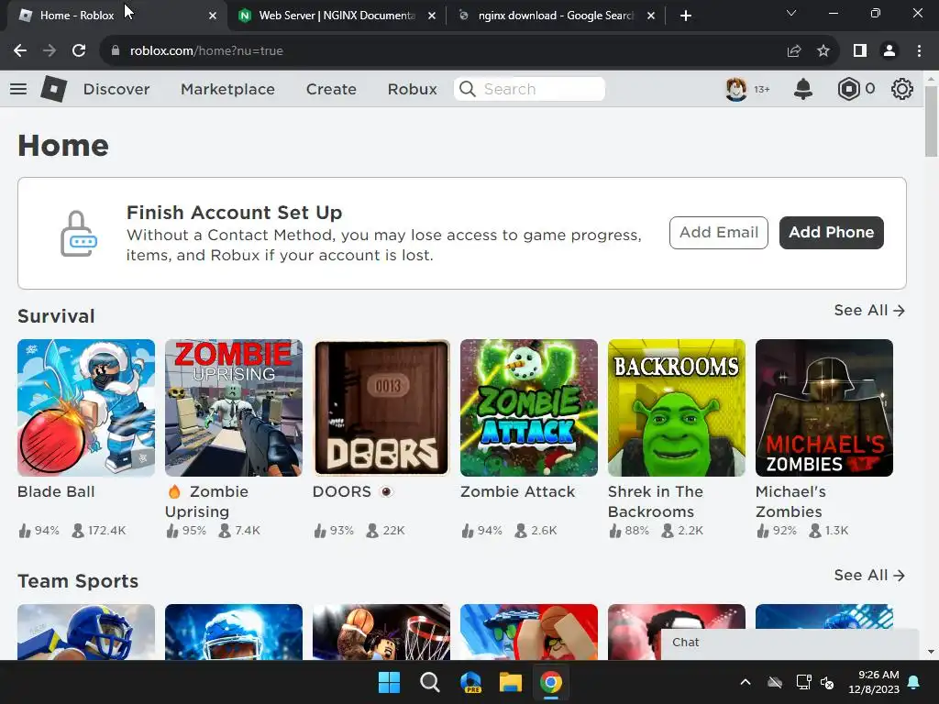Open the DOORS game thumbnail
The height and width of the screenshot is (704, 939).
point(381,408)
